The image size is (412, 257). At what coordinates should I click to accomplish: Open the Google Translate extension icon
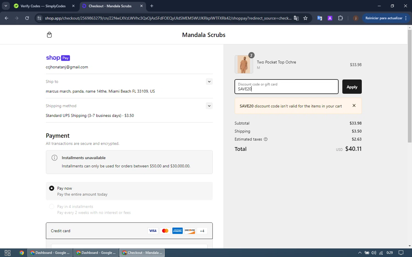320,18
